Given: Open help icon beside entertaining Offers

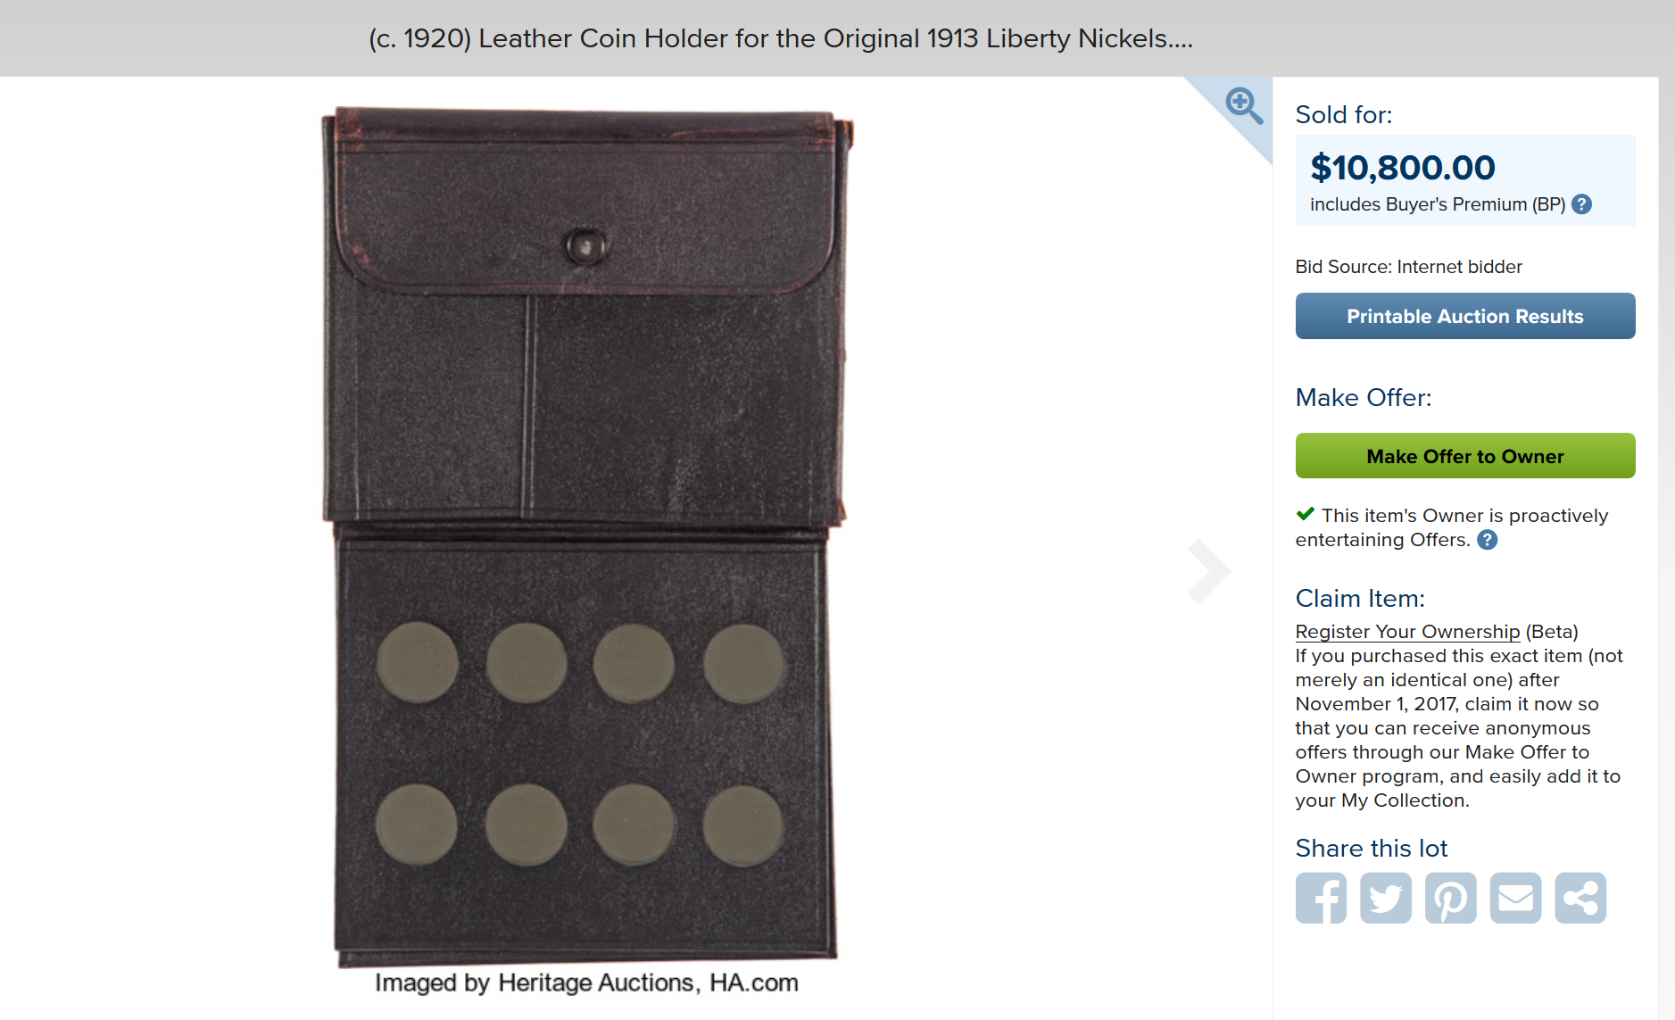Looking at the screenshot, I should point(1488,540).
